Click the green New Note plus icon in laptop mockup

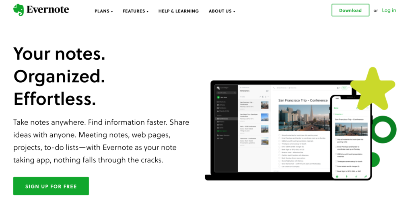tap(218, 97)
